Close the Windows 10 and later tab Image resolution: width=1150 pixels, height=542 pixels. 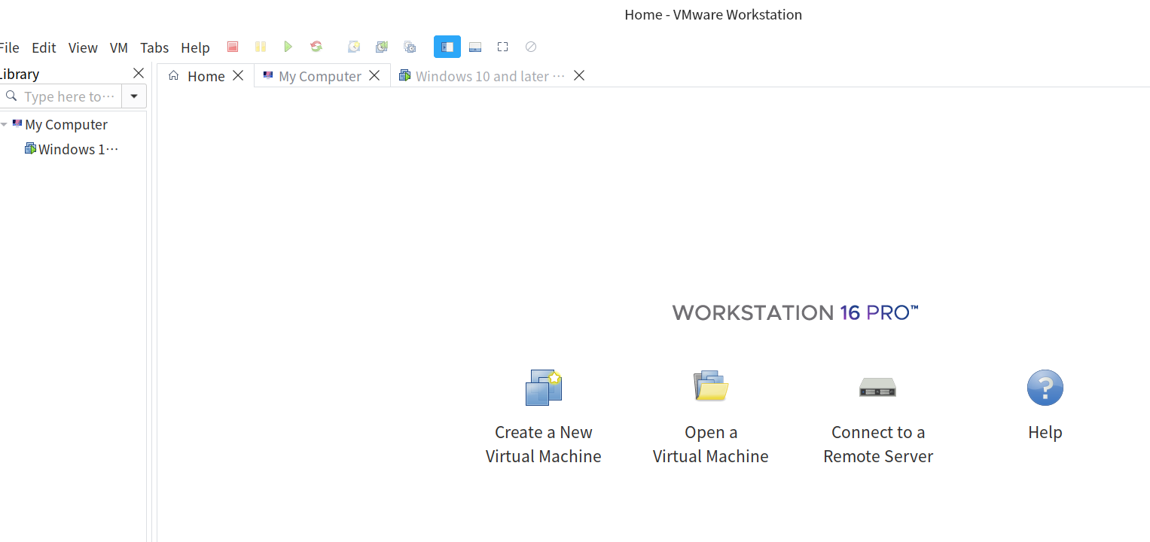[x=579, y=75]
